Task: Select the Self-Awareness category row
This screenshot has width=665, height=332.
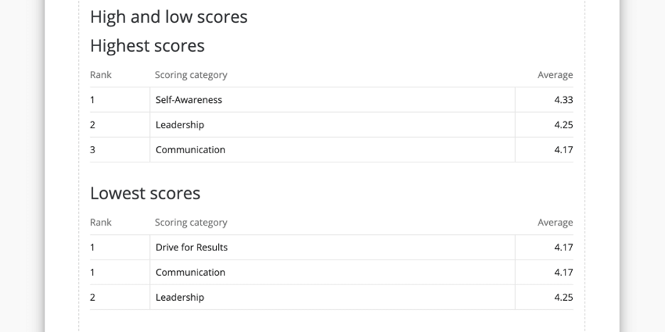Action: pos(189,100)
